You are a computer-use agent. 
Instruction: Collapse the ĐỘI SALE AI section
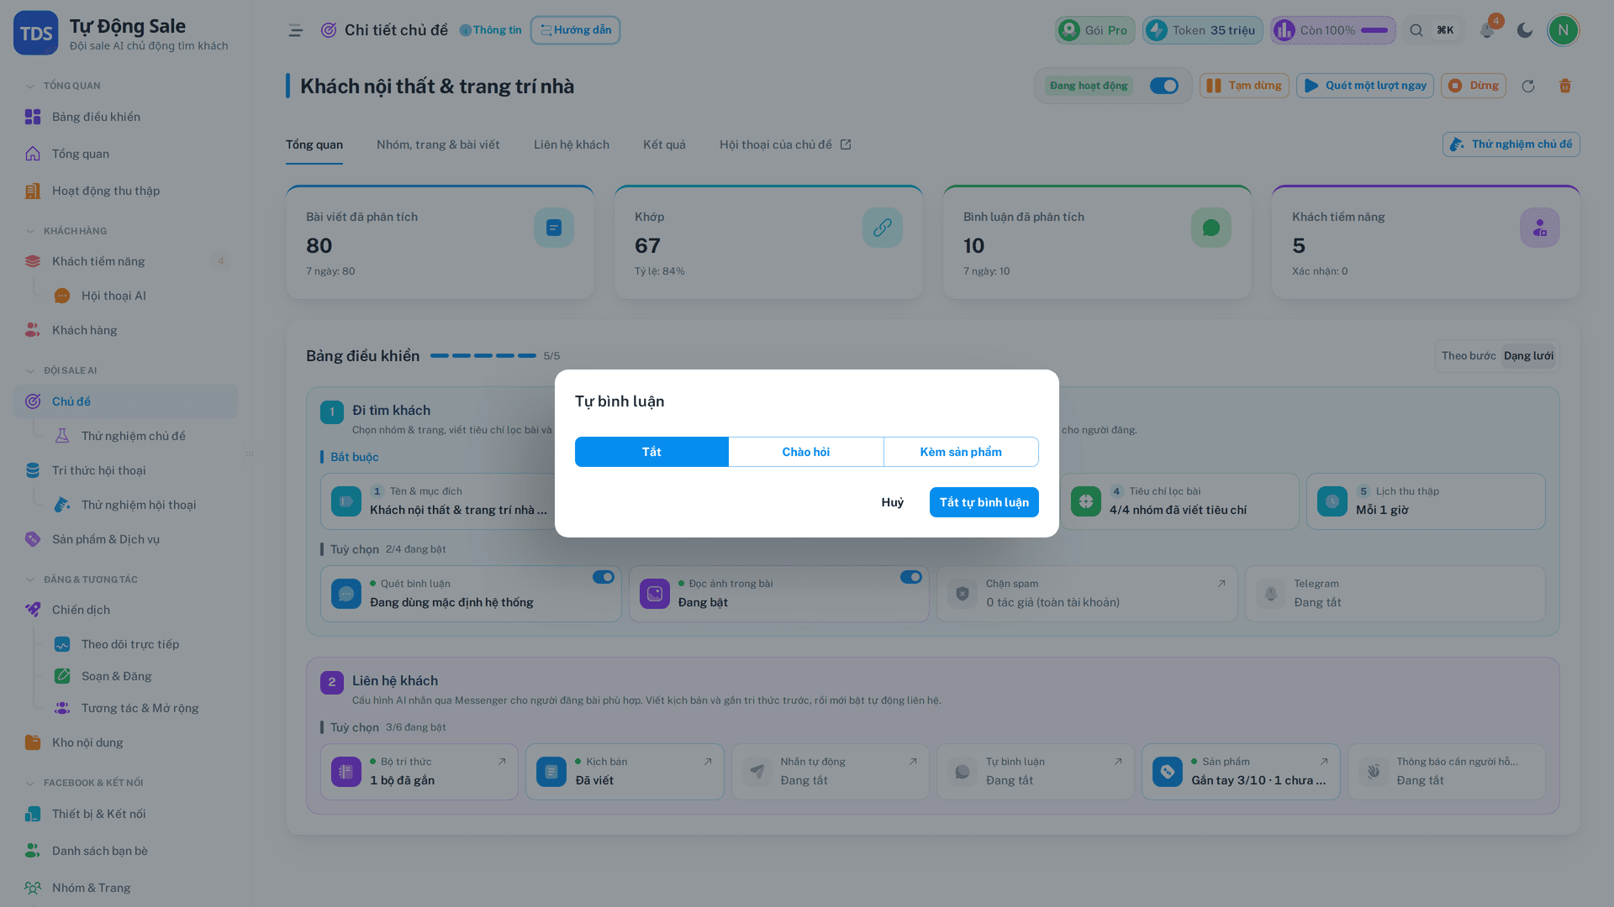pyautogui.click(x=62, y=370)
